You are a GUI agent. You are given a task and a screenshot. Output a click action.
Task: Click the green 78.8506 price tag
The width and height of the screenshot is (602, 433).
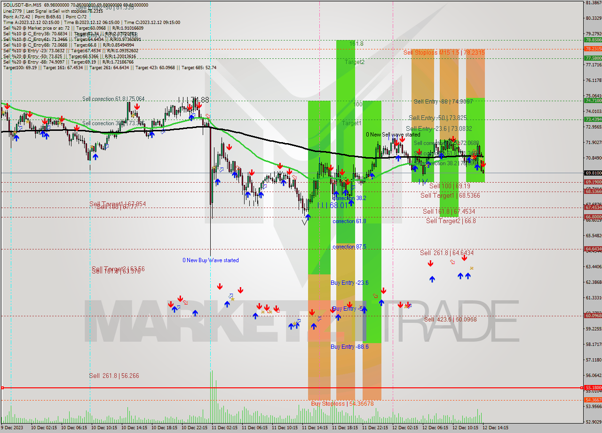(x=593, y=40)
